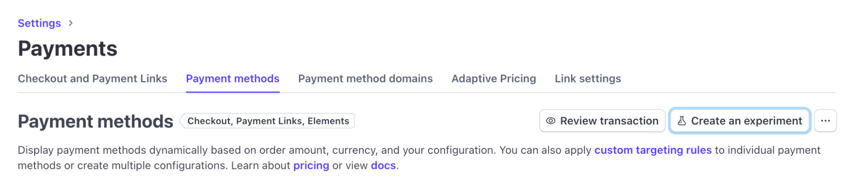Open the docs link
The height and width of the screenshot is (190, 844).
pos(383,166)
